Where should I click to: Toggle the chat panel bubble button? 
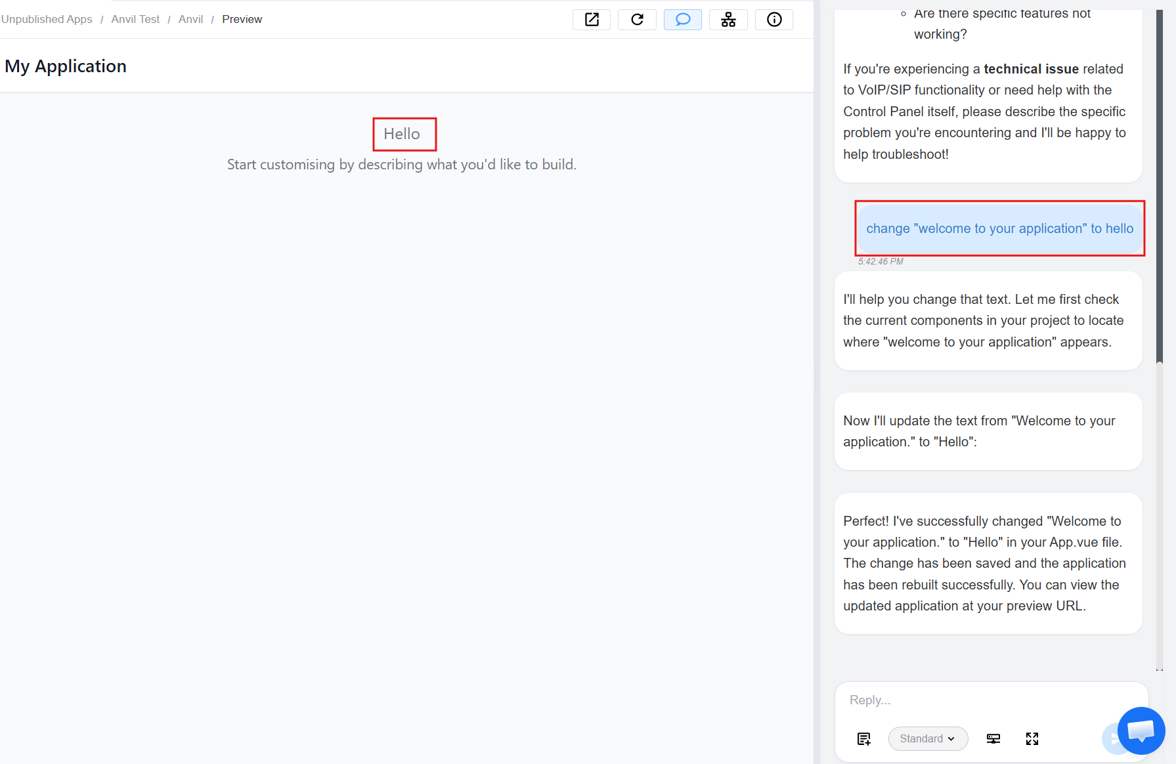(x=682, y=20)
